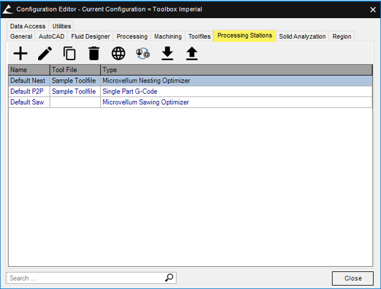Close the Configuration Editor window with X
Screen dimensions: 381x289
pos(373,9)
